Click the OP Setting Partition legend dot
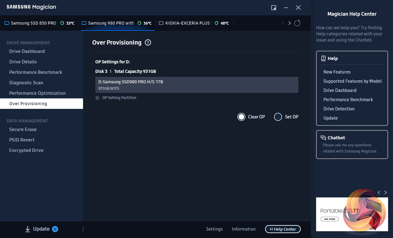 (x=97, y=98)
